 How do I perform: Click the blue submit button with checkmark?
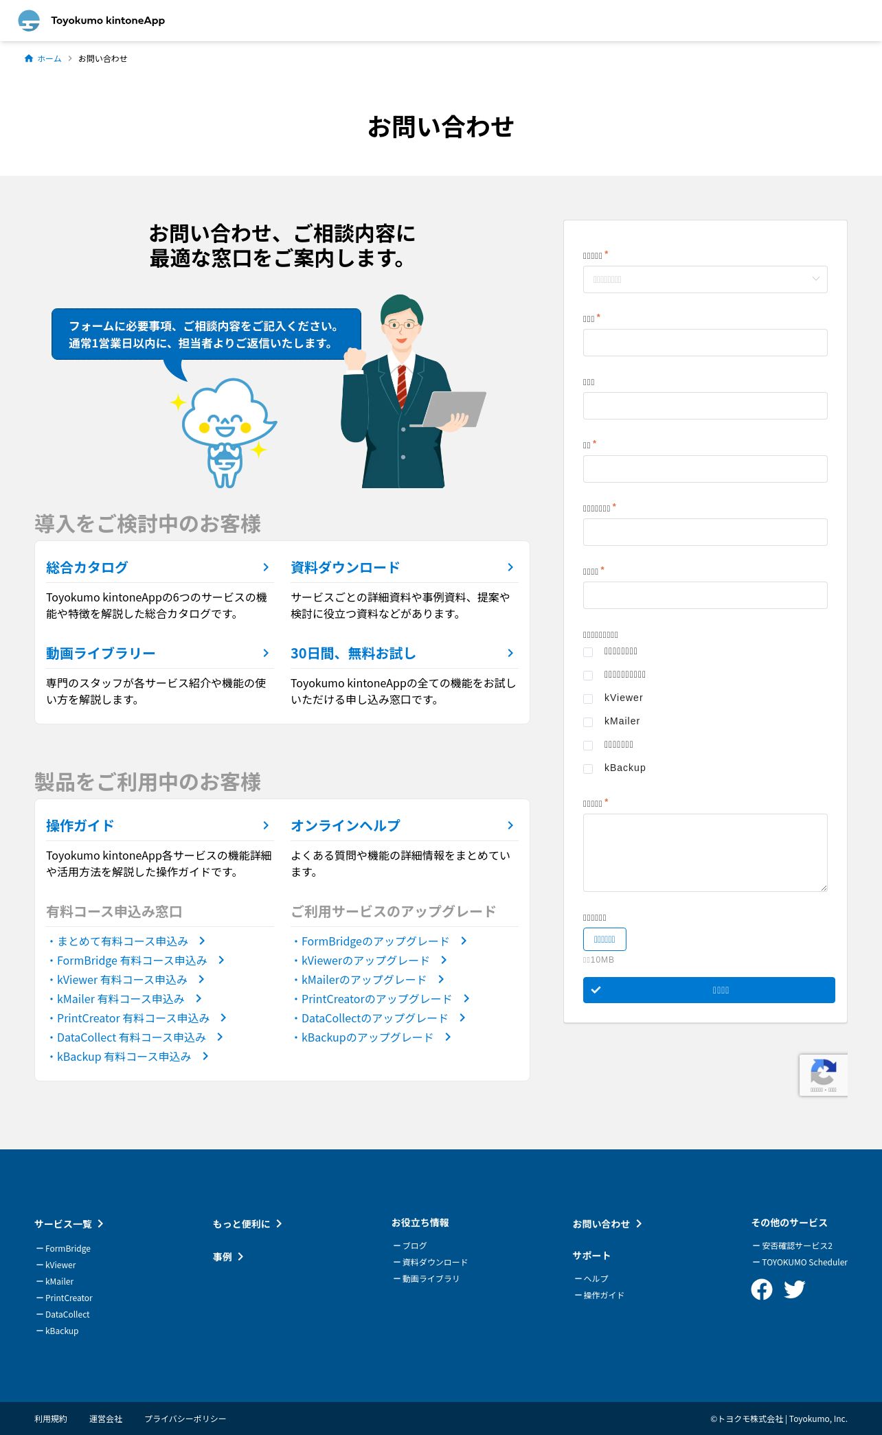(709, 990)
